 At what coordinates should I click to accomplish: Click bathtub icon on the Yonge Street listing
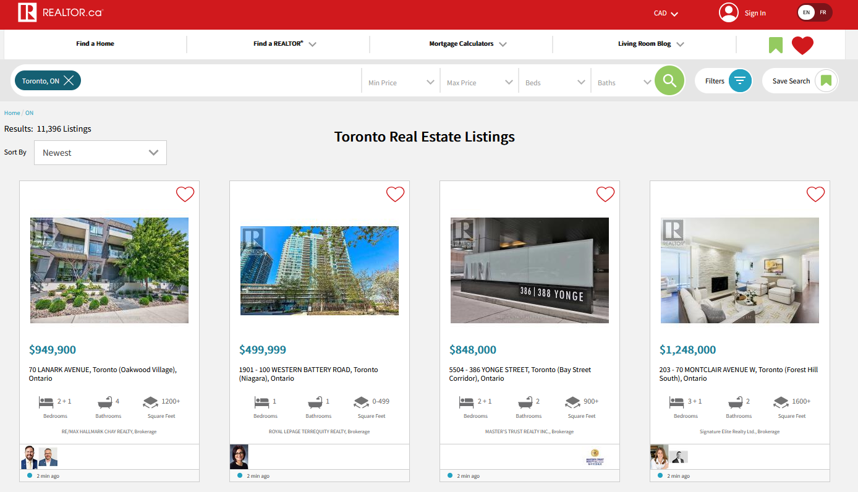525,402
